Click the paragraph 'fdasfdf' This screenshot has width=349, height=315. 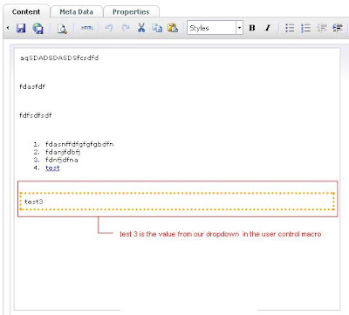click(x=32, y=86)
